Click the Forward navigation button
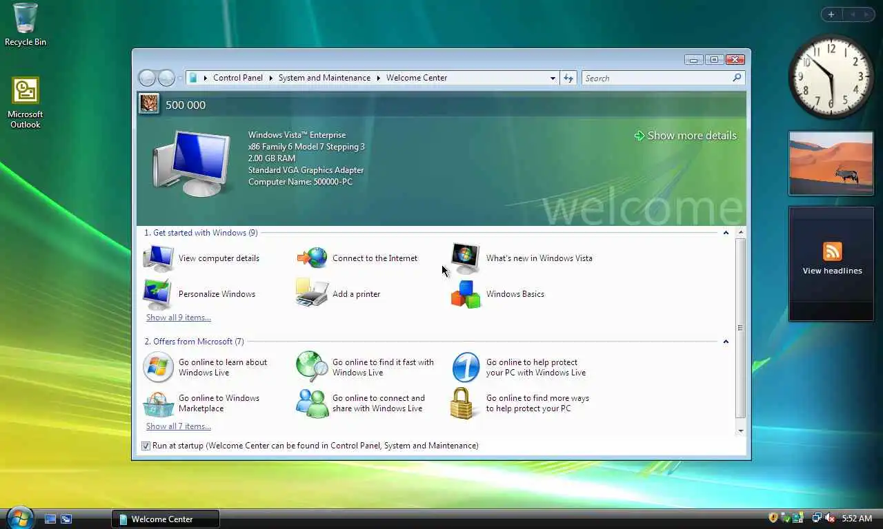Image resolution: width=883 pixels, height=529 pixels. point(166,78)
